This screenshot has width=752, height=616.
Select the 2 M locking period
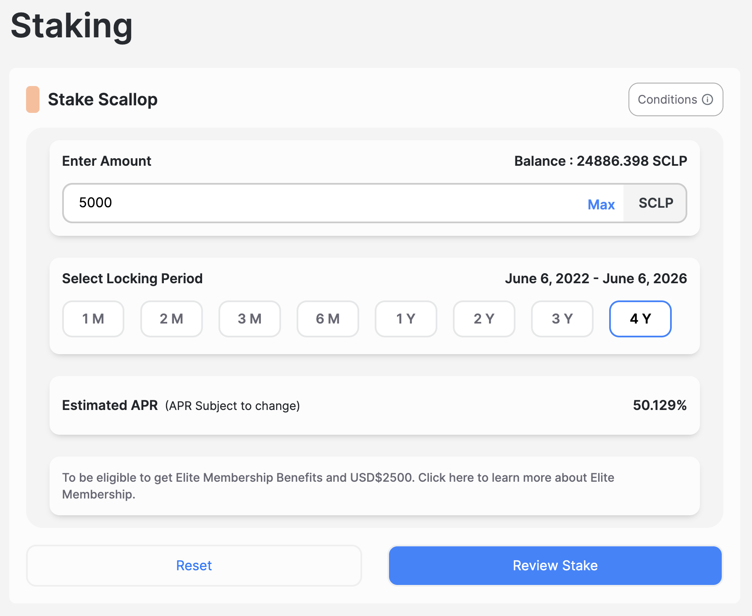point(171,319)
